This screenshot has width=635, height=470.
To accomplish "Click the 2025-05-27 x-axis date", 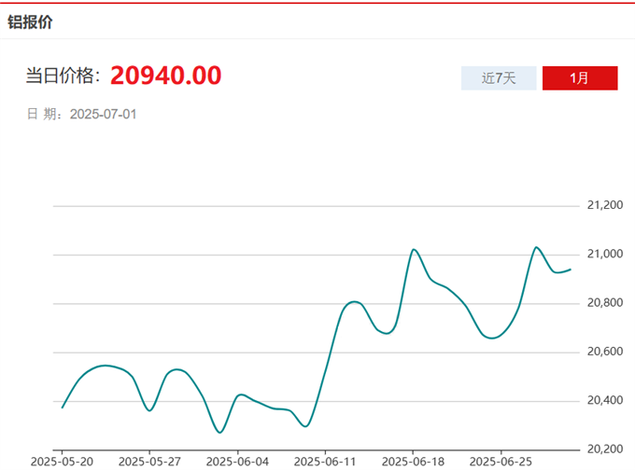I will point(149,462).
